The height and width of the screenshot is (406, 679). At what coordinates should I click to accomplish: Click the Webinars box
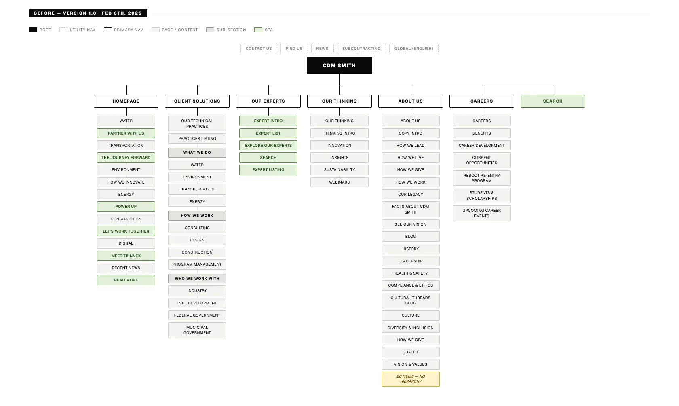pyautogui.click(x=339, y=182)
